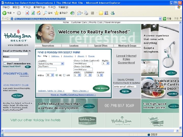Open the Meetings & Groups tab
This screenshot has width=183, height=137.
click(x=127, y=46)
